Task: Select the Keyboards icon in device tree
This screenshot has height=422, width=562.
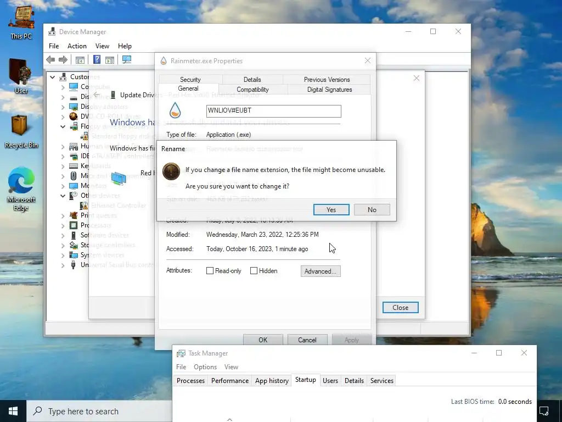Action: 74,166
